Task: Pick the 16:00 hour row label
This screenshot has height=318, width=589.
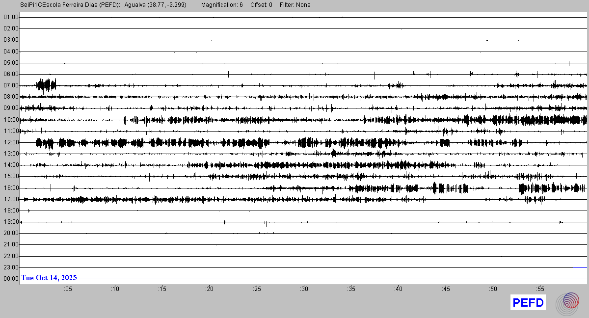Action: [x=11, y=188]
